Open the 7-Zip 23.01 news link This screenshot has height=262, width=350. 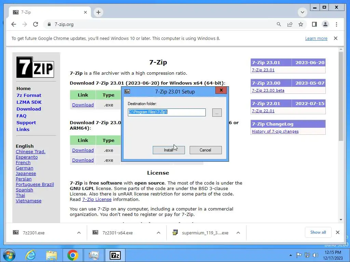coord(263,70)
